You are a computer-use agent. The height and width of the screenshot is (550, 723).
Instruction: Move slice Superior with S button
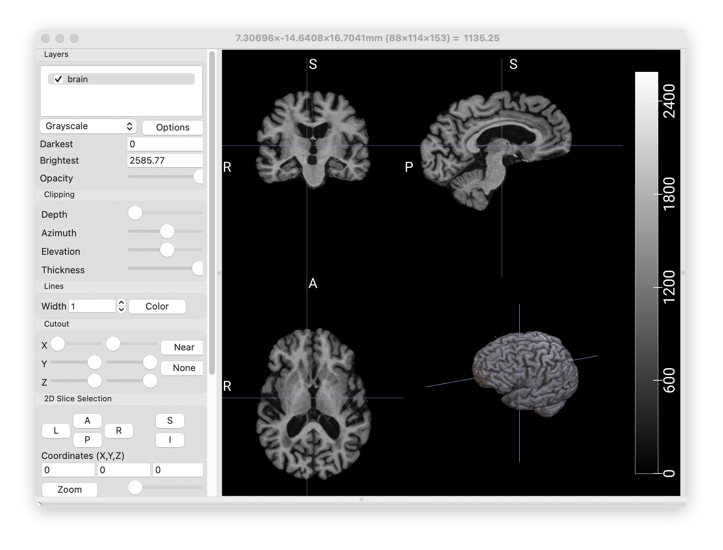(170, 421)
